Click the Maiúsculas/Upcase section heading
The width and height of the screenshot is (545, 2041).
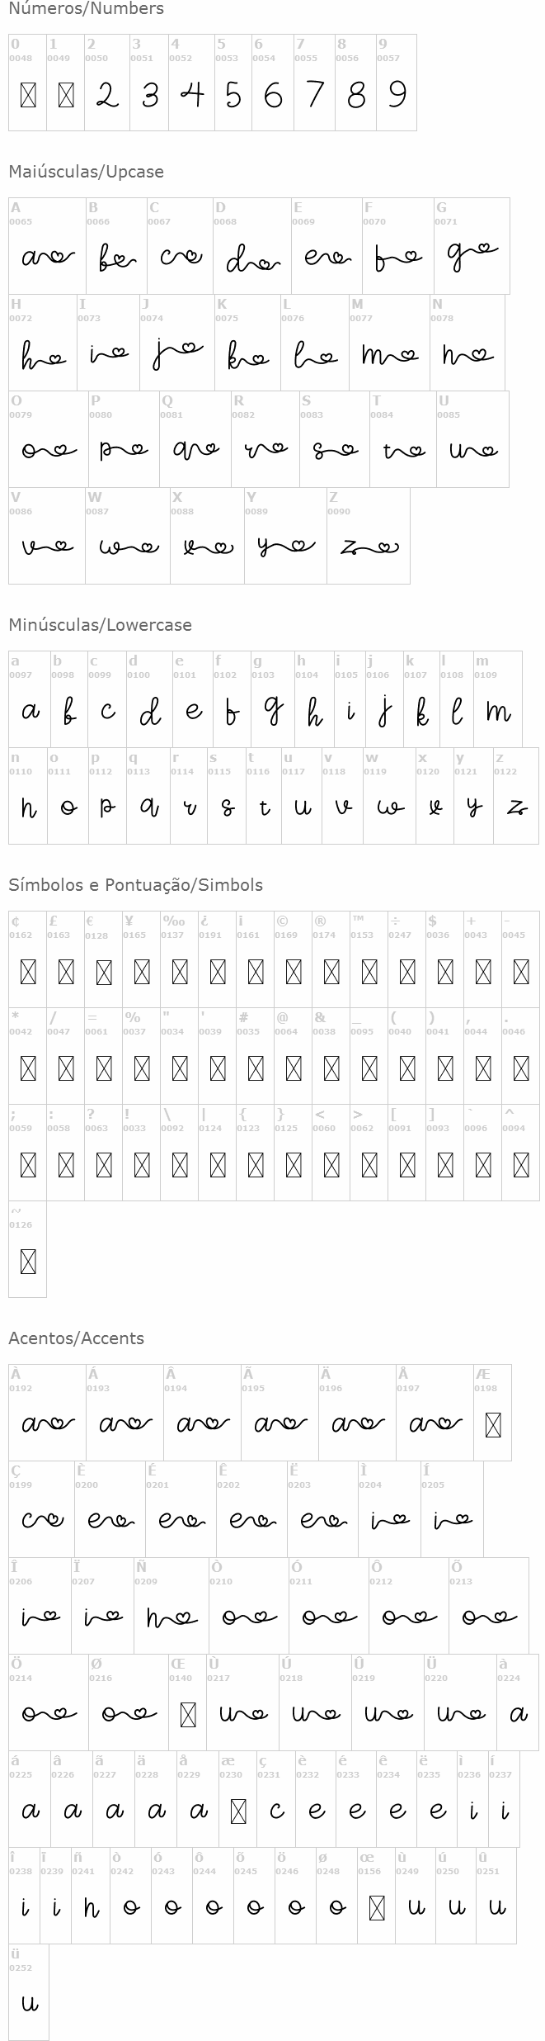pyautogui.click(x=86, y=172)
